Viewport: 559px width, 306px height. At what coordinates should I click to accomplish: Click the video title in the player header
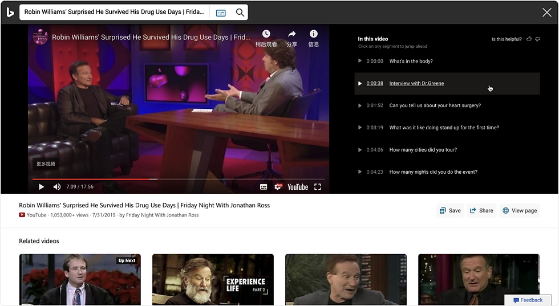click(151, 37)
